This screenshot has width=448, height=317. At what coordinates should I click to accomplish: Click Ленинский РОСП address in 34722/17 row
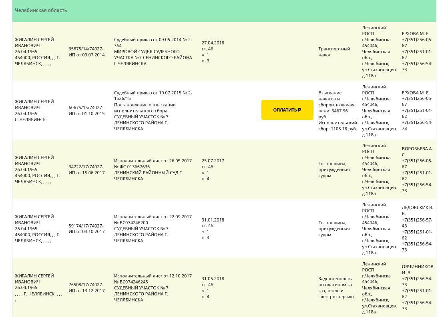(x=380, y=170)
